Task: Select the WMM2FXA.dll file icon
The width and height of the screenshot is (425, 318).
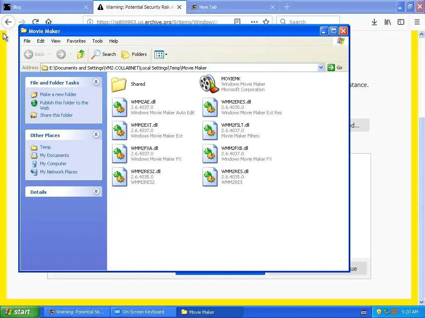Action: point(120,154)
